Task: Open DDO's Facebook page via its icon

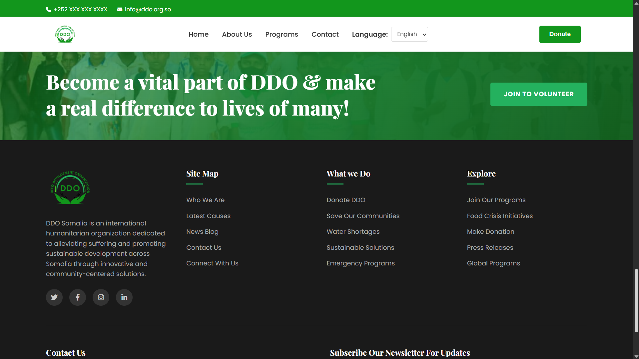Action: (77, 297)
